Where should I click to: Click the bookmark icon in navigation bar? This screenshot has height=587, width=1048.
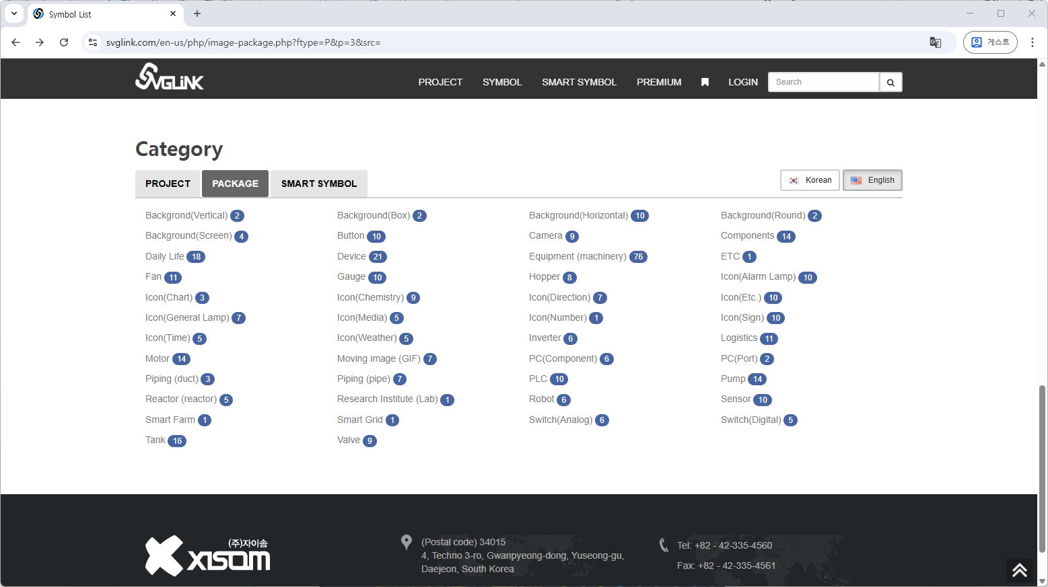pos(705,82)
